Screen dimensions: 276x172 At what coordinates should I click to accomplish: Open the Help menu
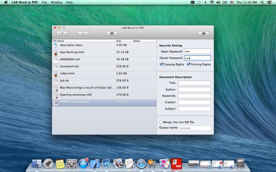pyautogui.click(x=70, y=2)
